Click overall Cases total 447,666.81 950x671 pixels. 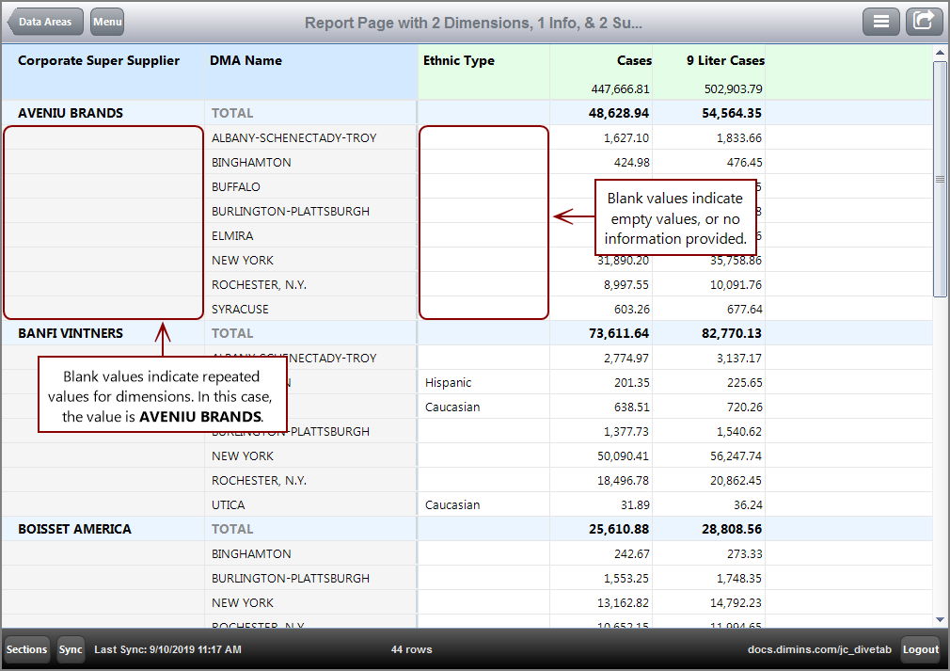[x=621, y=89]
